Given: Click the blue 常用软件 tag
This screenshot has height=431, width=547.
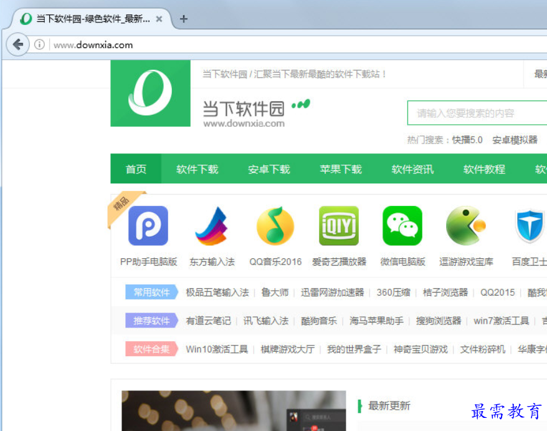Looking at the screenshot, I should click(x=152, y=292).
